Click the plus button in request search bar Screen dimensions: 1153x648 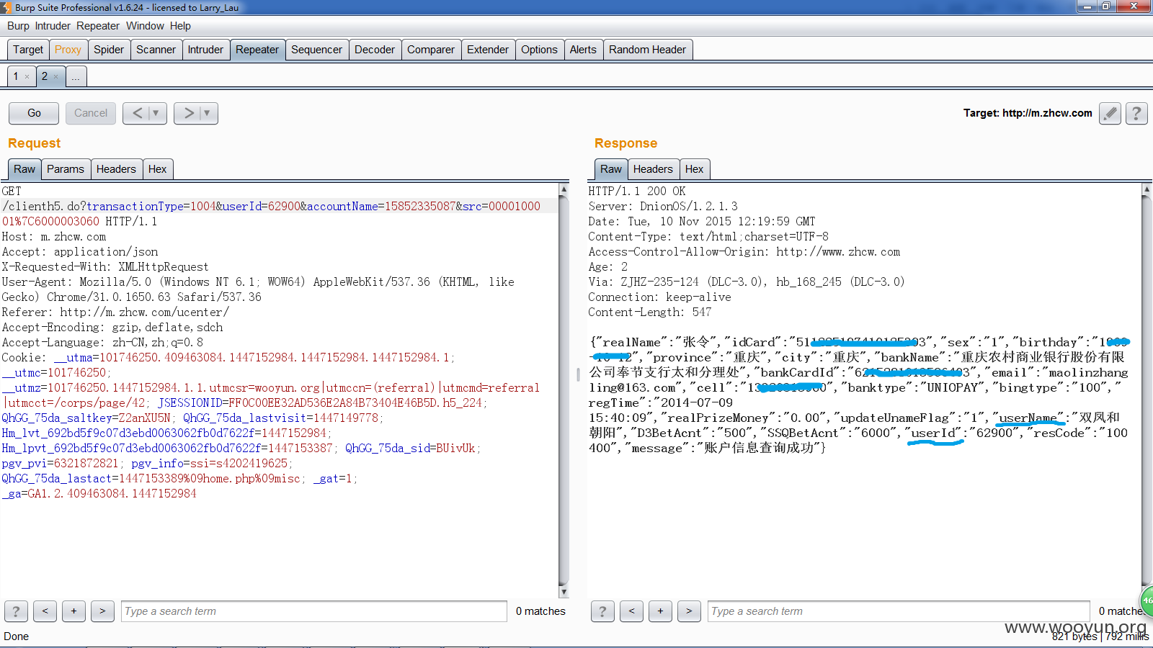click(x=74, y=611)
